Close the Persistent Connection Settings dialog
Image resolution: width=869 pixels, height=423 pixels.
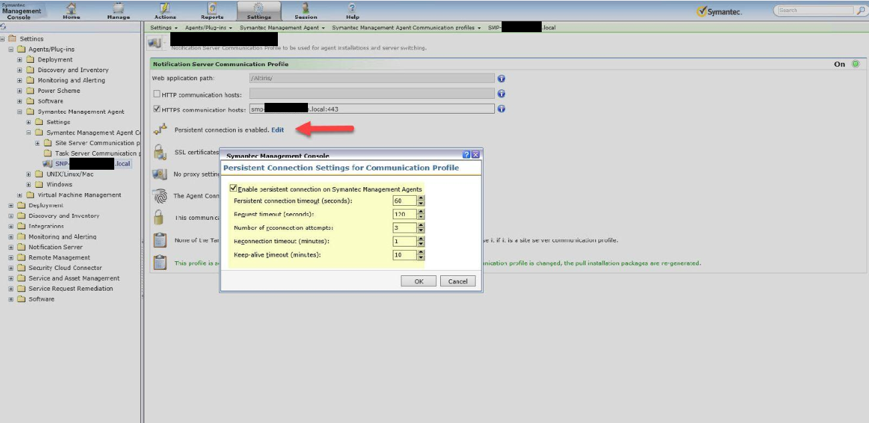pos(476,154)
